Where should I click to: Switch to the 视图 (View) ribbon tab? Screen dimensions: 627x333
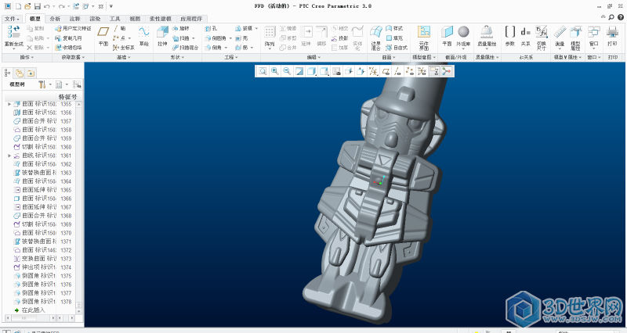[135, 19]
